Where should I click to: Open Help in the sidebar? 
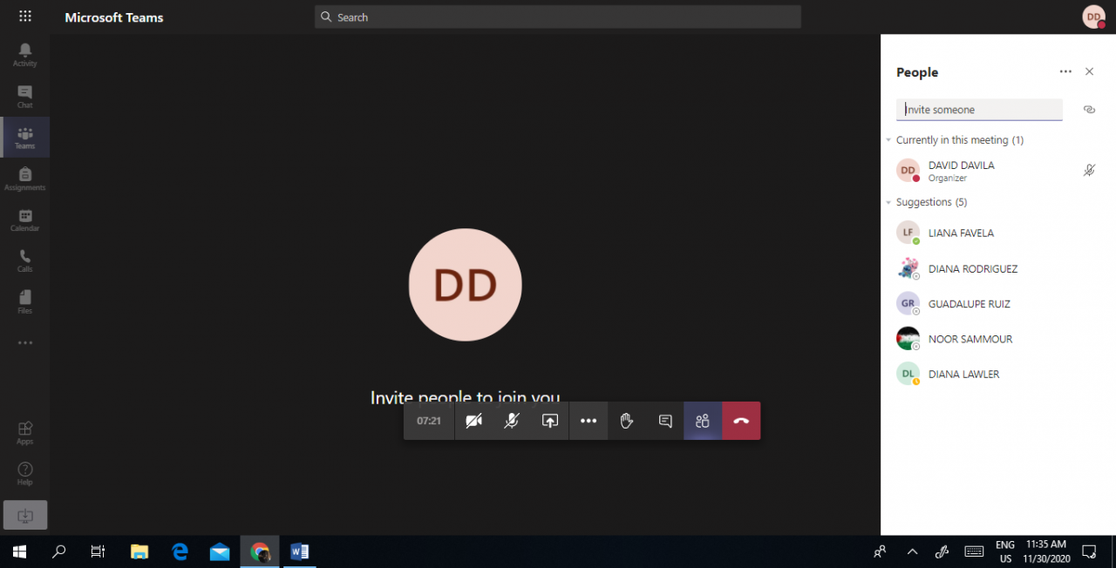coord(24,474)
